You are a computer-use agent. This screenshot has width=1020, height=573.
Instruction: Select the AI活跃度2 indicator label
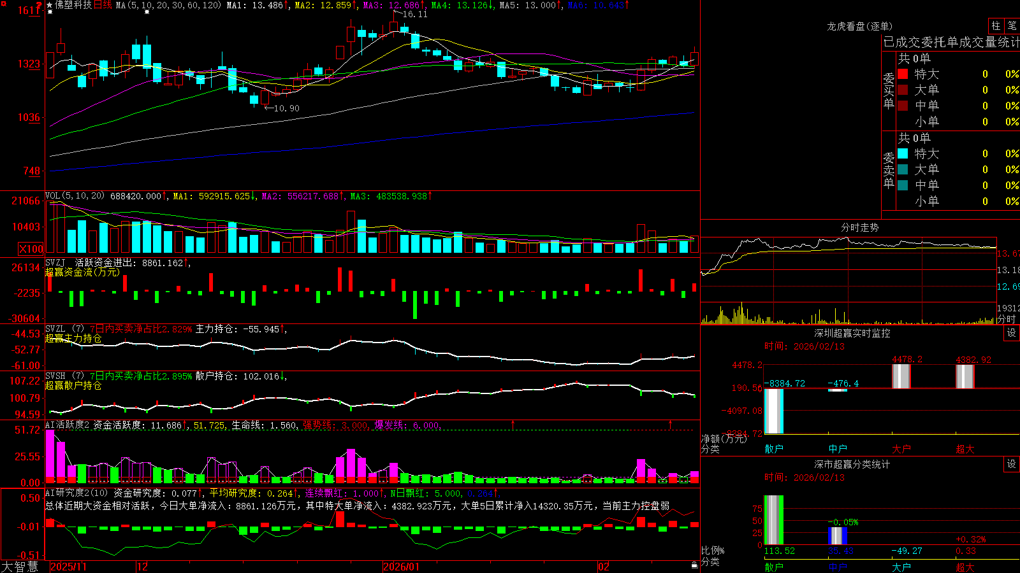click(x=68, y=425)
